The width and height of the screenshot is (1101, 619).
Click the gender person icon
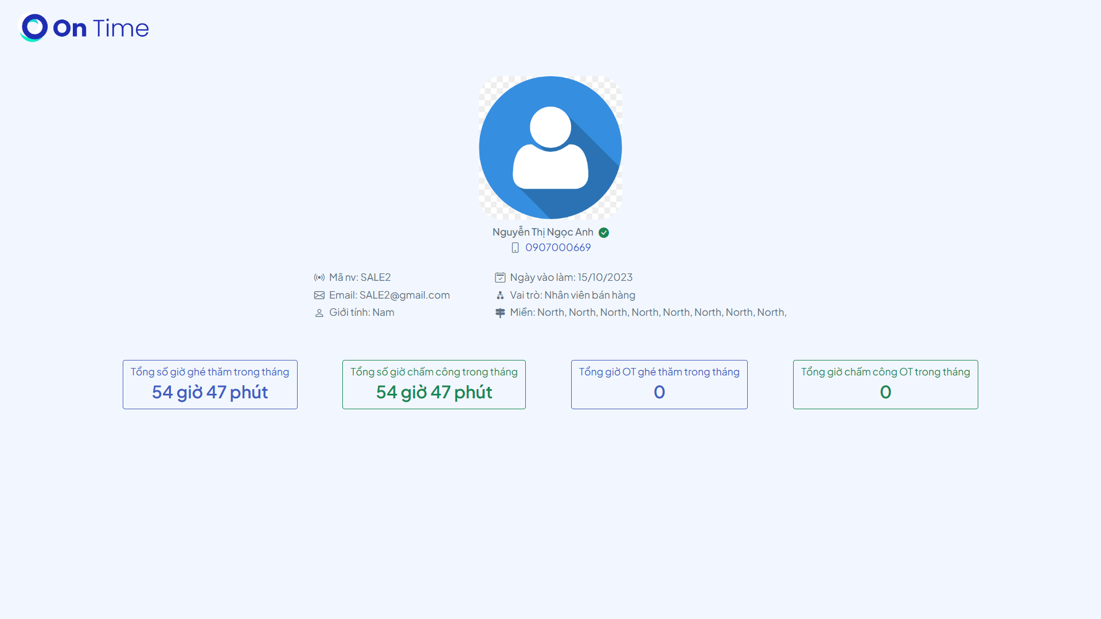point(319,313)
